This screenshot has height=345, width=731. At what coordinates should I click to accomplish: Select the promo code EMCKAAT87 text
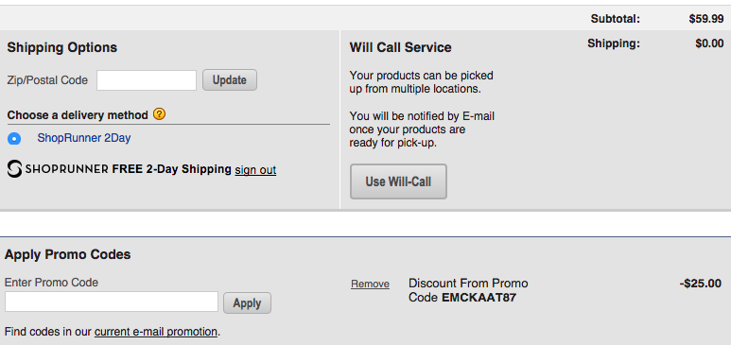[479, 298]
